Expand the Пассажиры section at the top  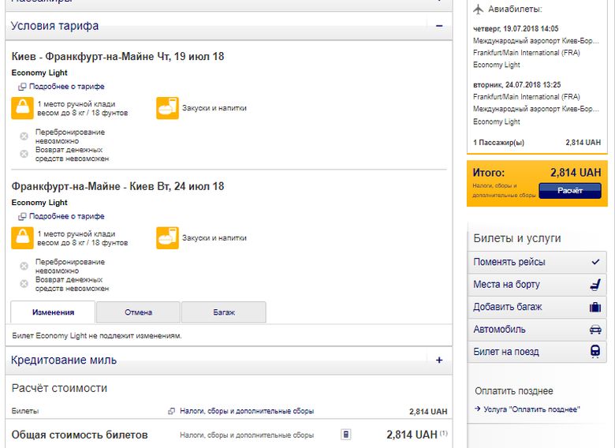pos(439,2)
